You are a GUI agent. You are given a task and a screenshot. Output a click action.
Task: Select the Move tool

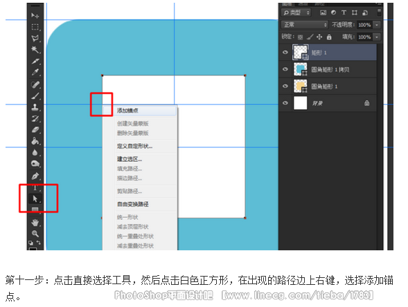coord(35,16)
